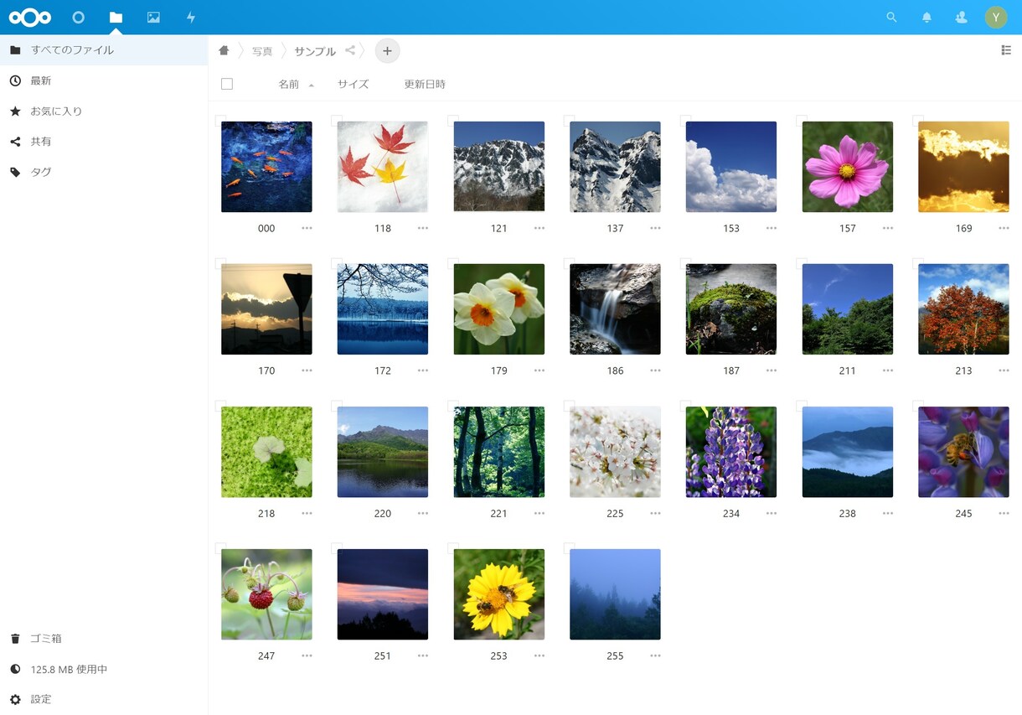The height and width of the screenshot is (715, 1022).
Task: Sort by サイズ column header
Action: [354, 84]
